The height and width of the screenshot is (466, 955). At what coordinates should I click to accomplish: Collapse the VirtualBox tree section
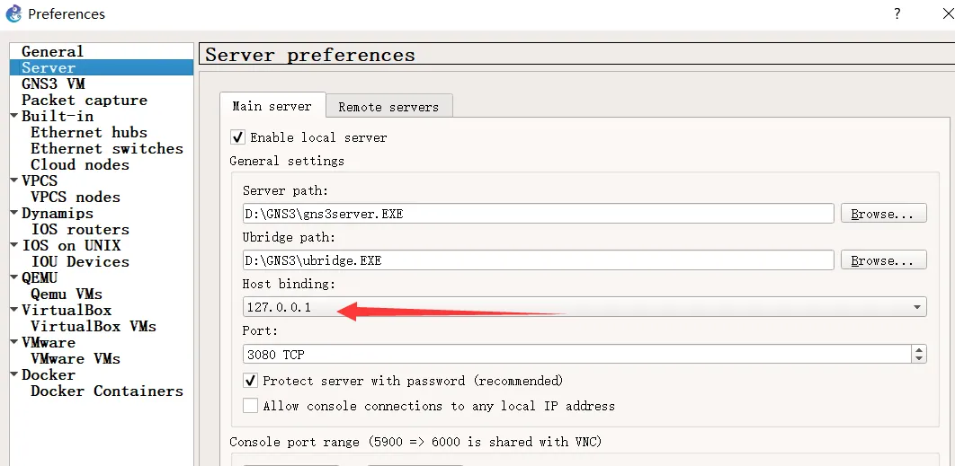point(14,309)
